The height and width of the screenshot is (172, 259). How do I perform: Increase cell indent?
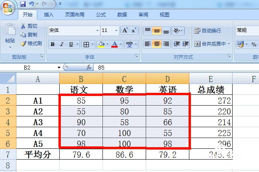click(185, 44)
